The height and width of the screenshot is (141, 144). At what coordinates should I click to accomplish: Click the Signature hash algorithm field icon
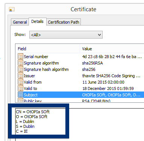(x=20, y=69)
